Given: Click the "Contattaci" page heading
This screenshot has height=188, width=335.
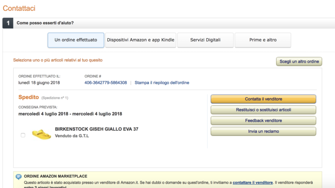Looking at the screenshot, I should point(19,8).
